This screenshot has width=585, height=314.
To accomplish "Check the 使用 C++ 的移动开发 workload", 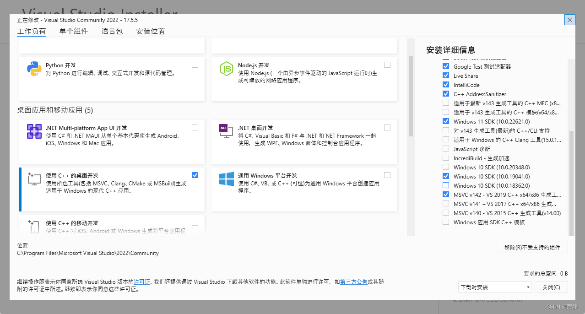I will click(x=195, y=222).
